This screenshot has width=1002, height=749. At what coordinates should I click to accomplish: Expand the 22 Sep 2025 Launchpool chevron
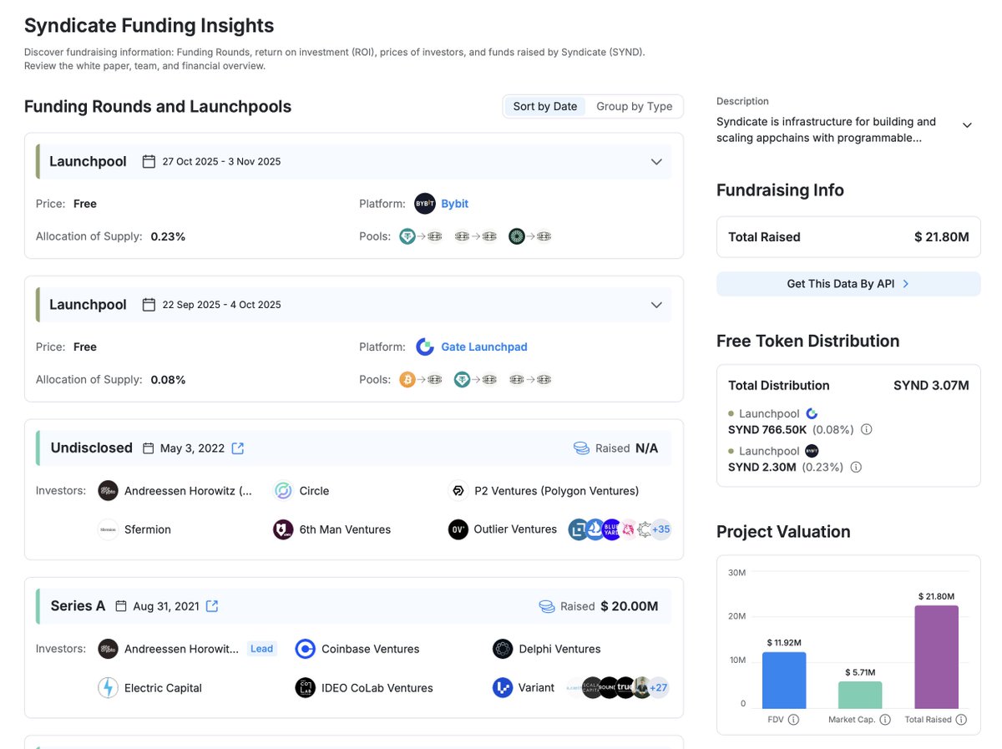coord(656,305)
